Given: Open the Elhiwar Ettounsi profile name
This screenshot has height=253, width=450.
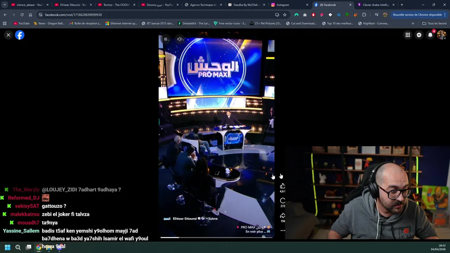Looking at the screenshot, I should point(185,219).
